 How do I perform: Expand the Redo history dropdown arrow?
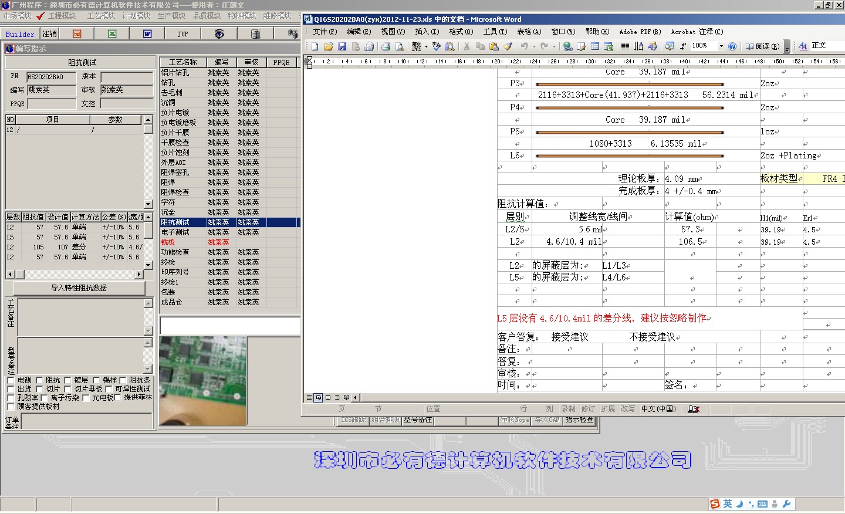pos(554,46)
